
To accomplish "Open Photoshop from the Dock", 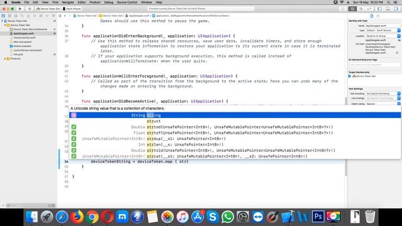I will click(x=318, y=217).
